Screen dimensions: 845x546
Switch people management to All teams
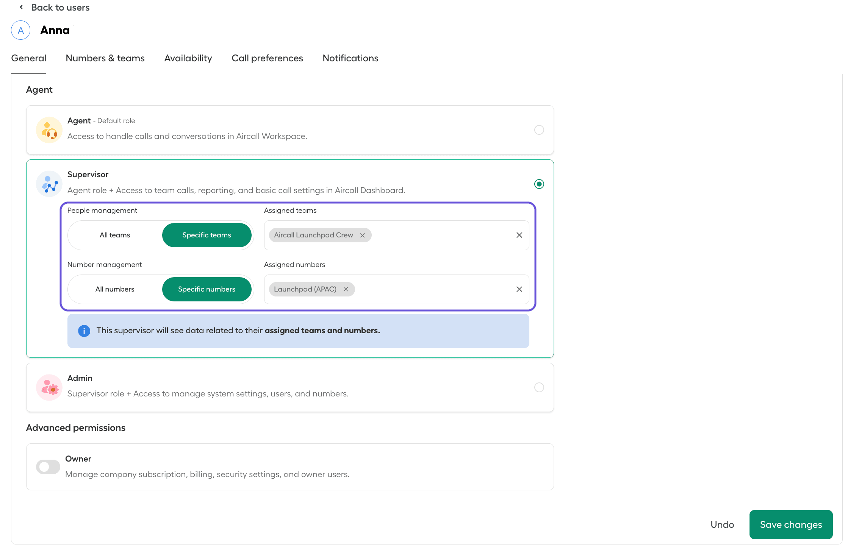pos(114,235)
